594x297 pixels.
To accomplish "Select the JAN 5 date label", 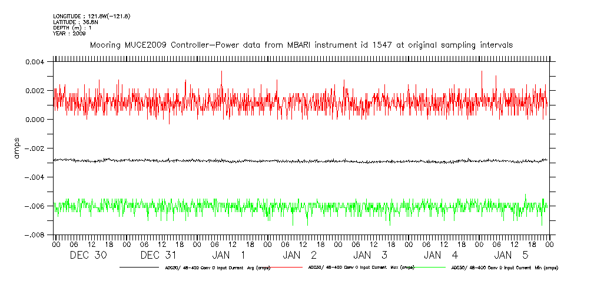I will (512, 255).
